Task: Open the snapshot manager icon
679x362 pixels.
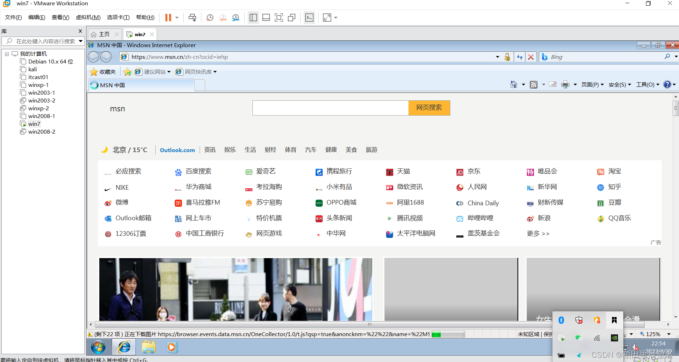Action: point(236,17)
